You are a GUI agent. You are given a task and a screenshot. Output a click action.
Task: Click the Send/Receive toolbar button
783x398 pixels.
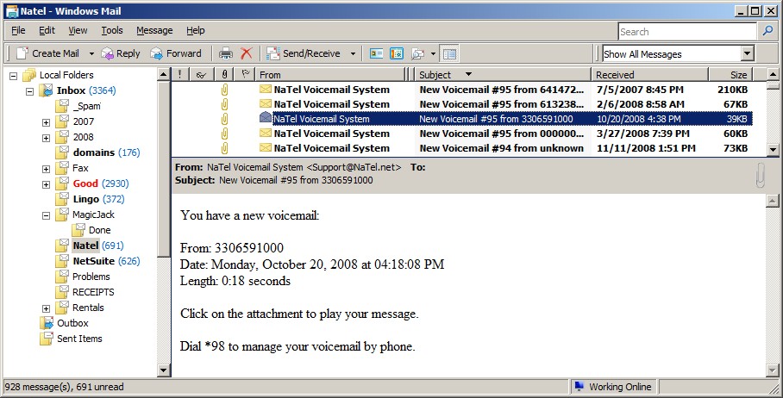(x=304, y=53)
